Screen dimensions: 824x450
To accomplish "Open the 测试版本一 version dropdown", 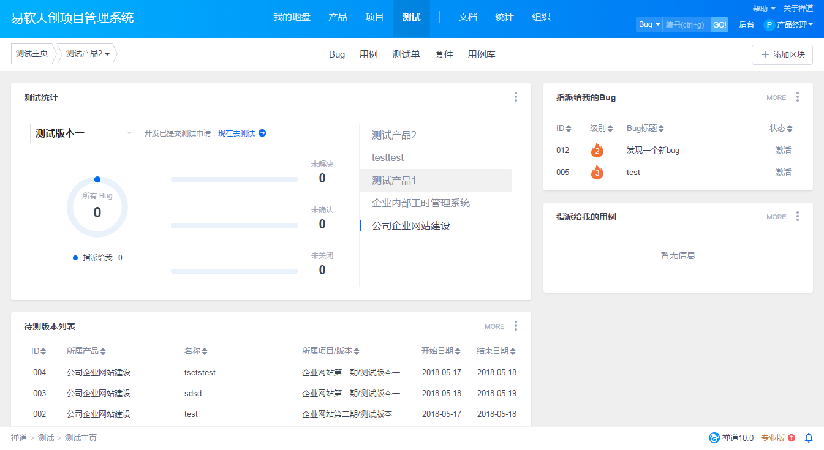I will click(x=83, y=133).
